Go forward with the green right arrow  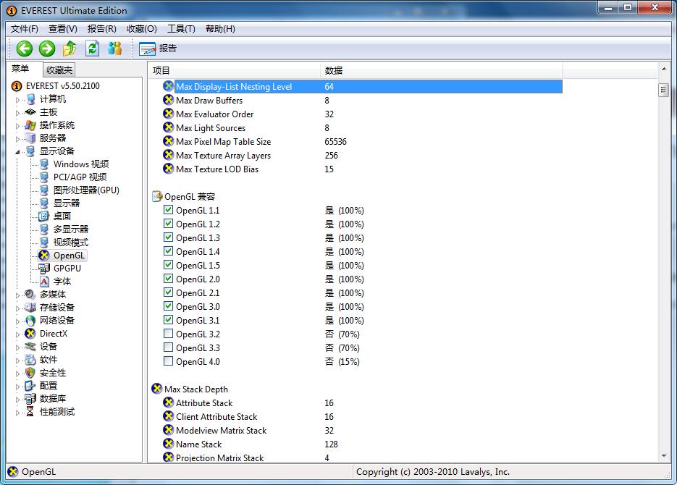pyautogui.click(x=46, y=48)
